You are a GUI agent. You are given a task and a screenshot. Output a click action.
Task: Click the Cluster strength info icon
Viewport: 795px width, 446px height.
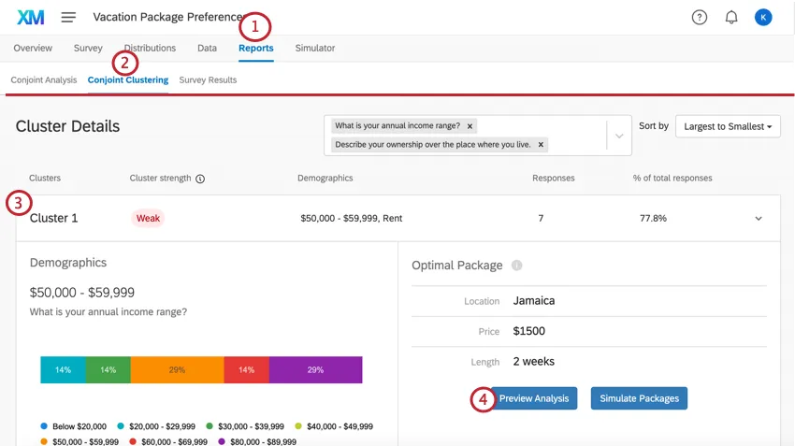coord(200,178)
